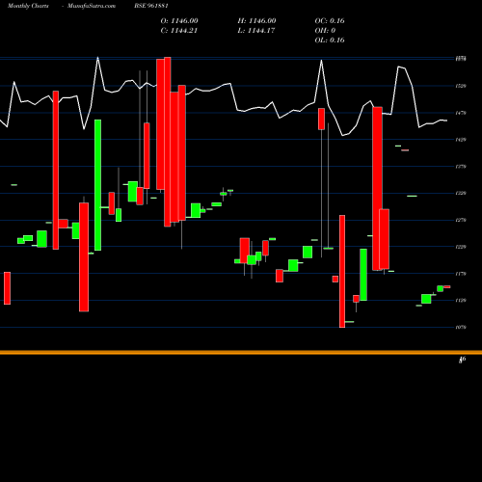Select the close value 'C: 1144.21'
This screenshot has width=482, height=482.
pyautogui.click(x=179, y=31)
